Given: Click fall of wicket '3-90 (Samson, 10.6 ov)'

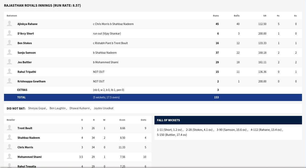Looking at the screenshot, I should (x=232, y=130).
